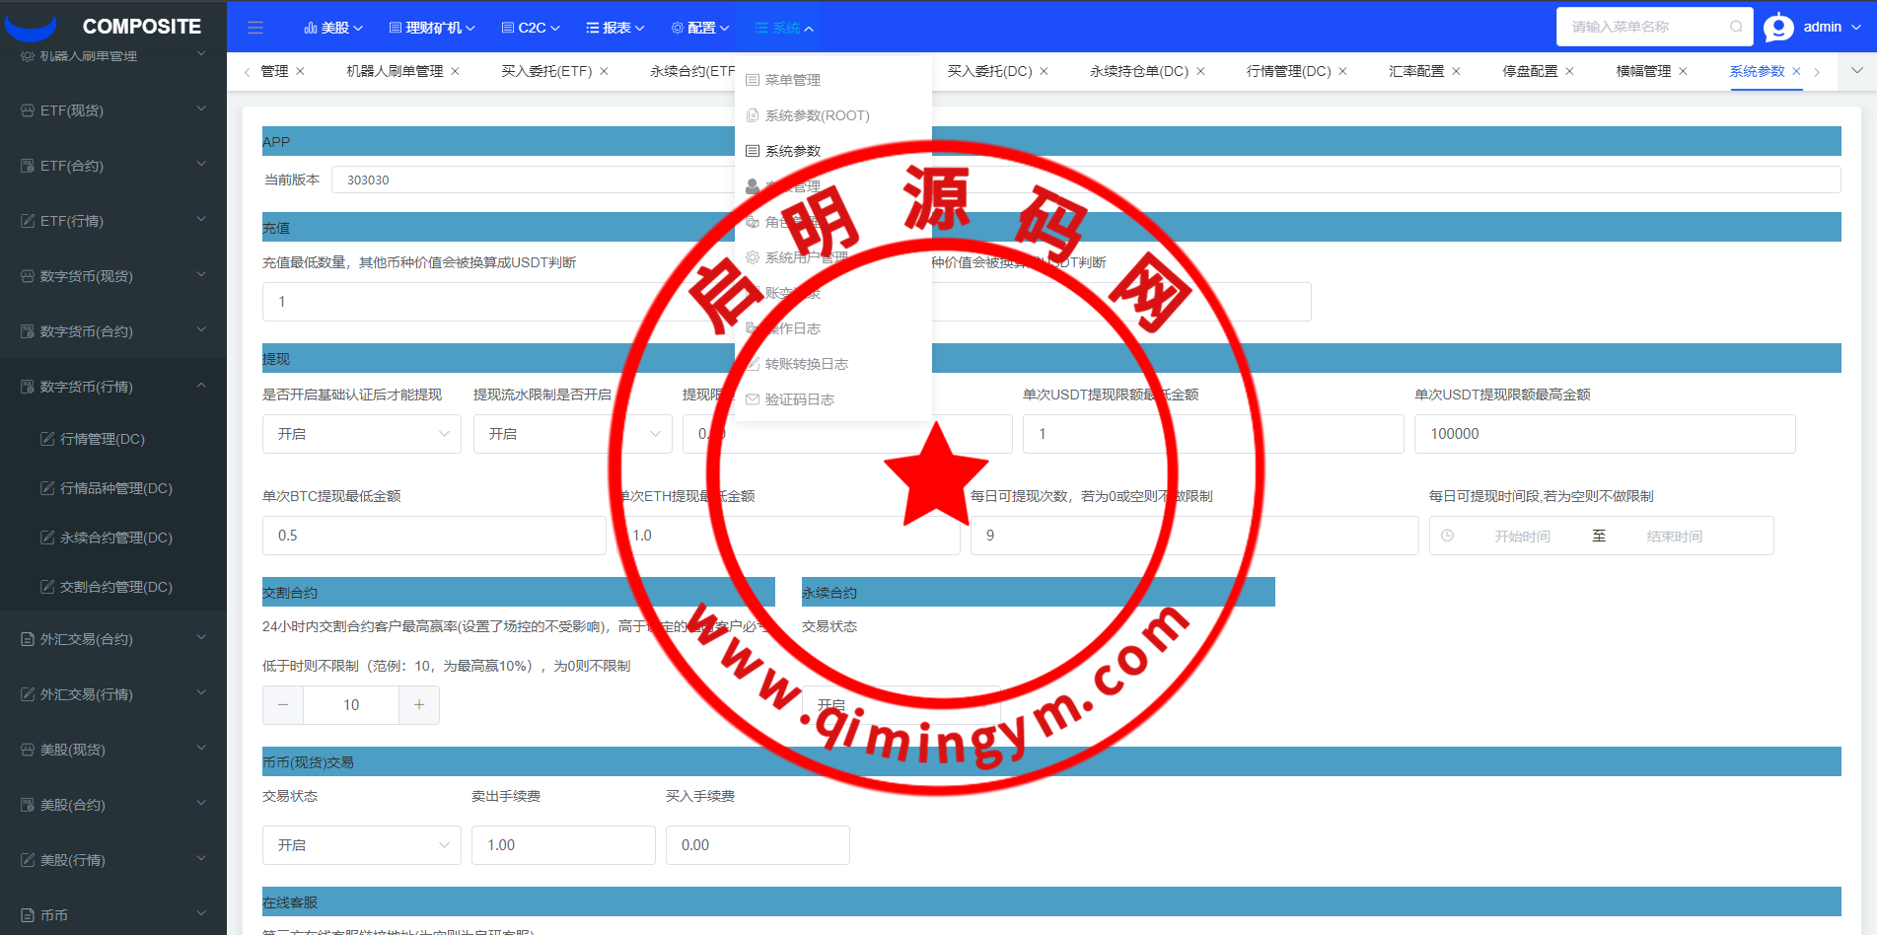Switch to the 停盘配置 tab
The image size is (1877, 935).
[1529, 71]
